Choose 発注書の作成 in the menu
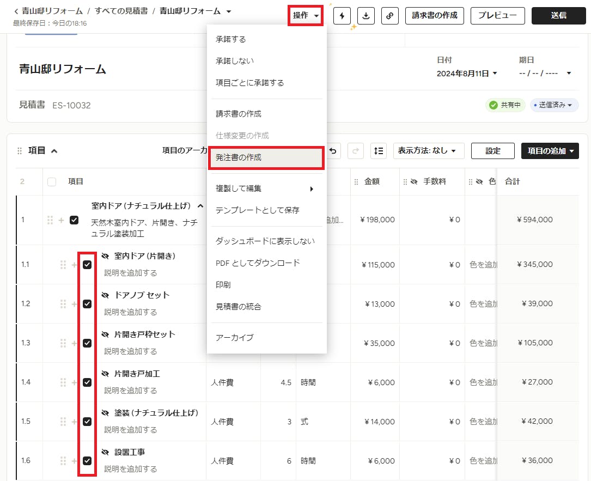Screen dimensions: 591x481 [266, 157]
